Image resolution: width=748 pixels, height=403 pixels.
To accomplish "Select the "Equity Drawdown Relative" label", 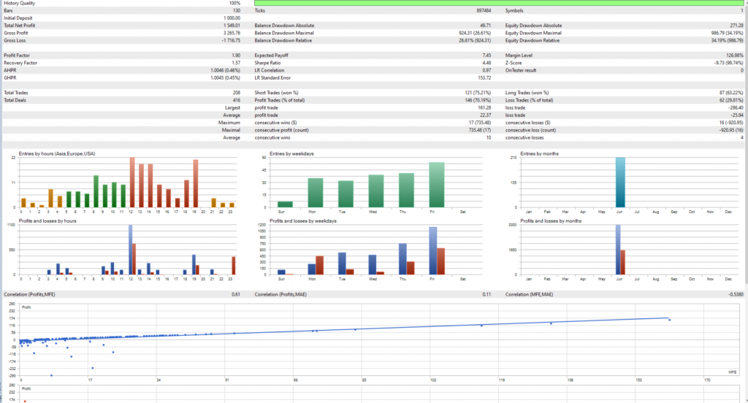I will point(533,41).
